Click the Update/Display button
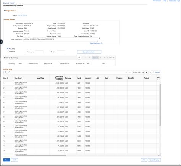 click(154, 160)
